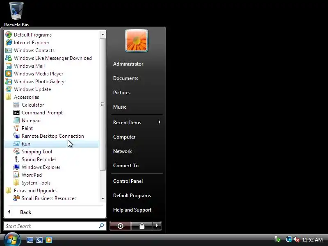This screenshot has height=246, width=328.
Task: Open Computer from the Start menu
Action: tap(124, 137)
